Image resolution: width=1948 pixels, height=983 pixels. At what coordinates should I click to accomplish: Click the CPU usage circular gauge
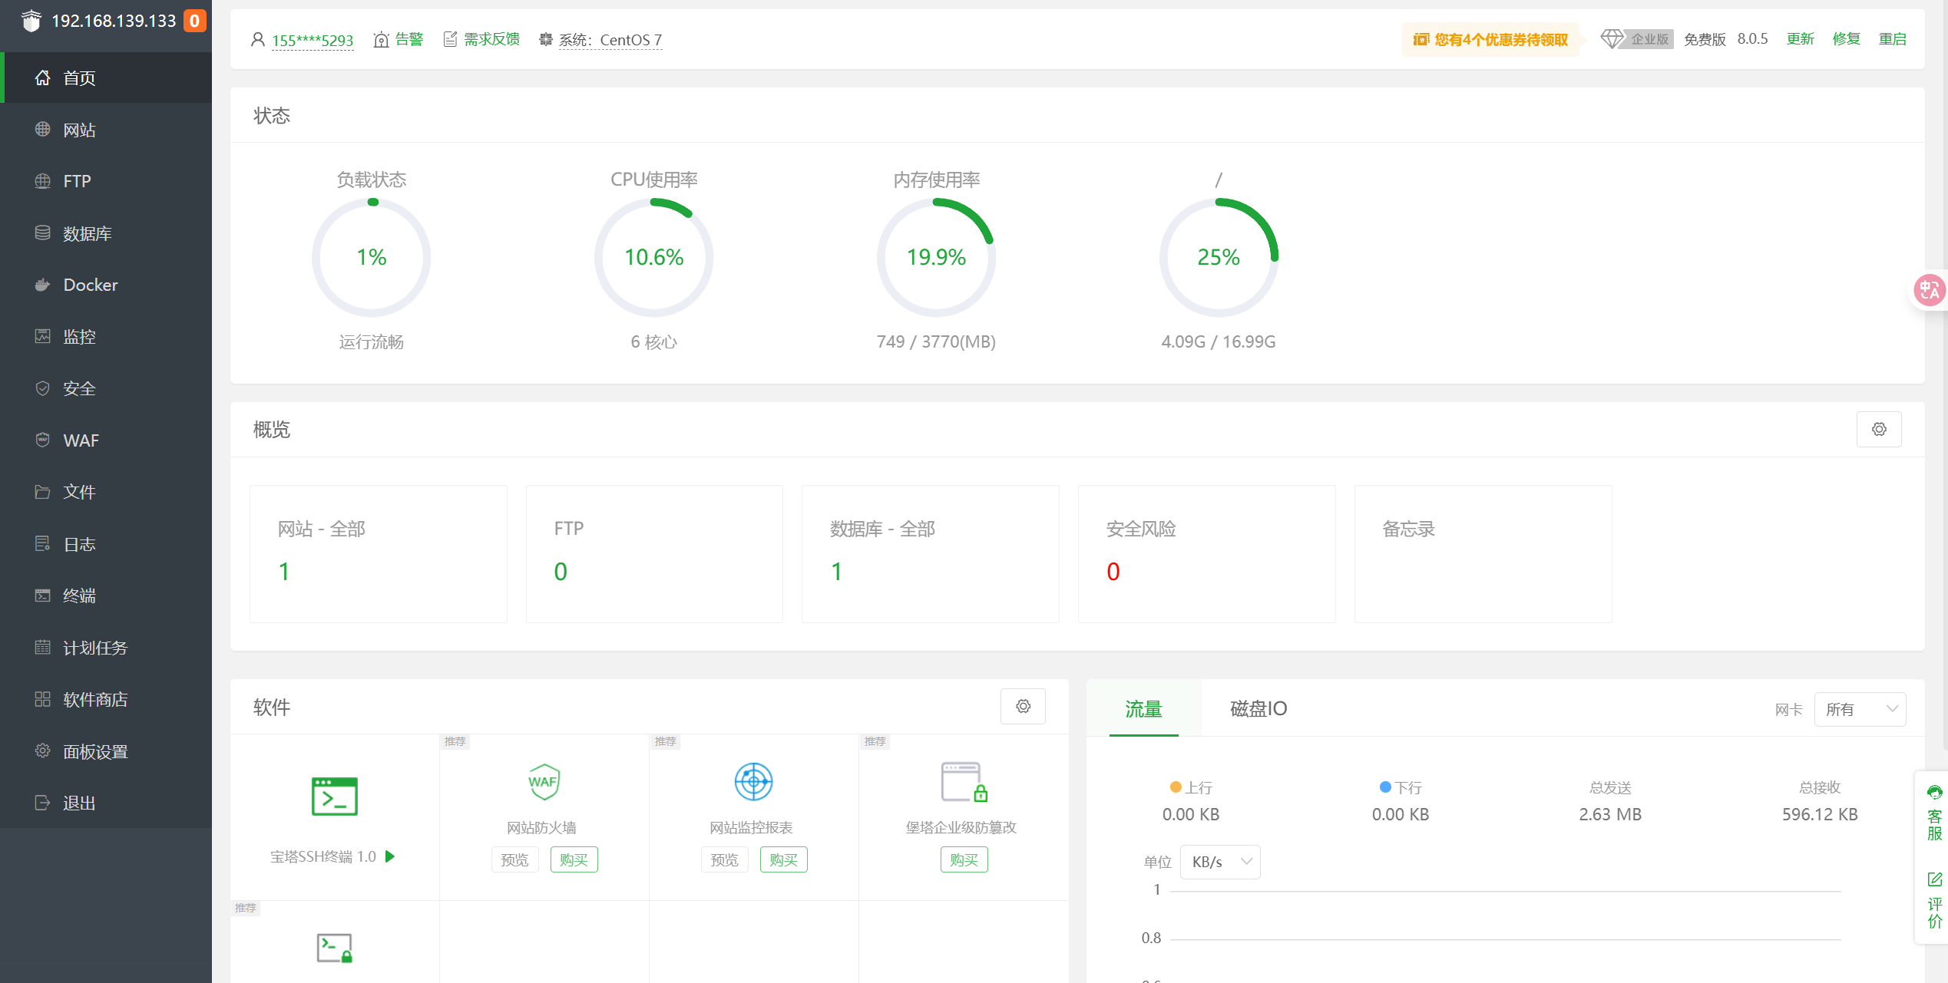pos(653,257)
